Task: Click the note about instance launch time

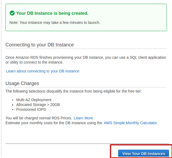Action: point(55,23)
